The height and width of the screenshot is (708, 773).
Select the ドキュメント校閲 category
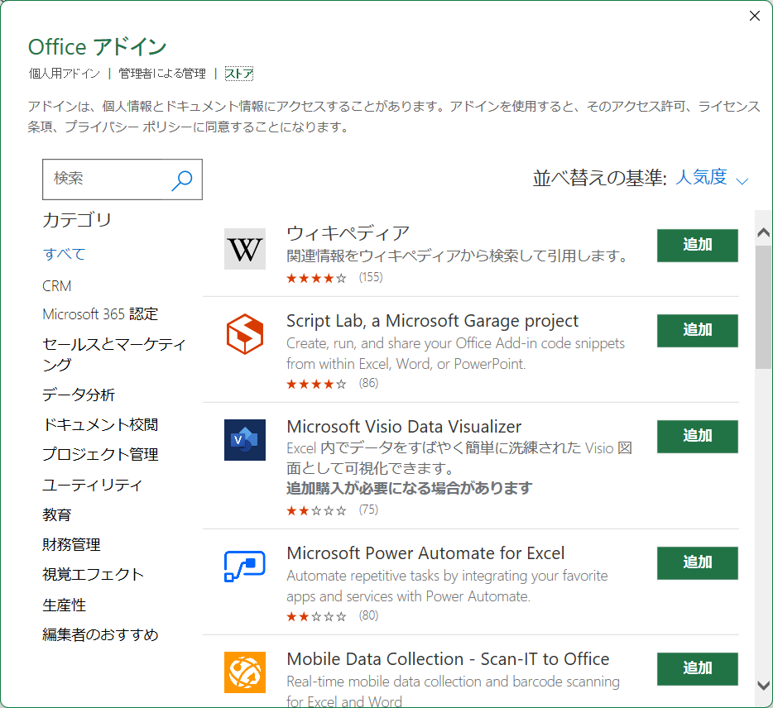[100, 424]
